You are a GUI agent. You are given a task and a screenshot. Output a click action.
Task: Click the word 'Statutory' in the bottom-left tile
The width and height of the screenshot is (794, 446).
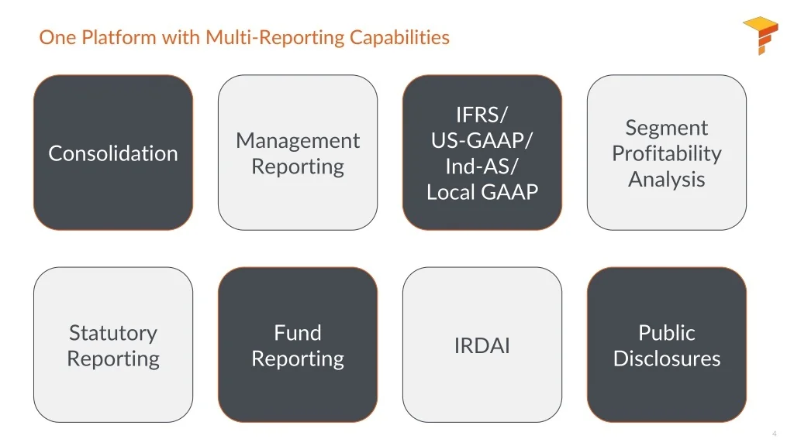pyautogui.click(x=113, y=333)
